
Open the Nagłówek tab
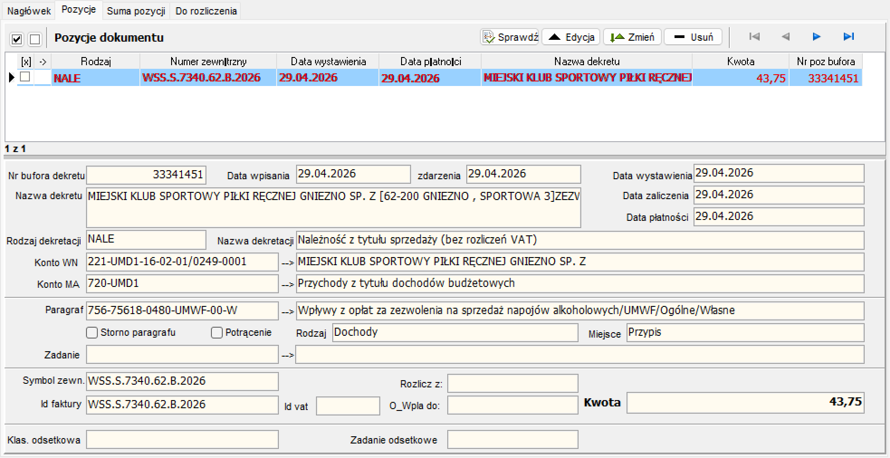pos(29,11)
